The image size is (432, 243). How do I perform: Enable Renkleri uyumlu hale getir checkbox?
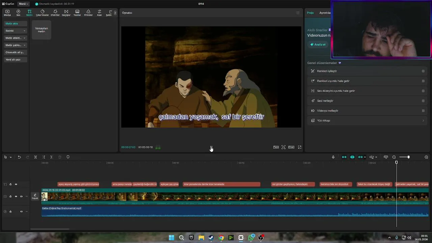tap(423, 81)
